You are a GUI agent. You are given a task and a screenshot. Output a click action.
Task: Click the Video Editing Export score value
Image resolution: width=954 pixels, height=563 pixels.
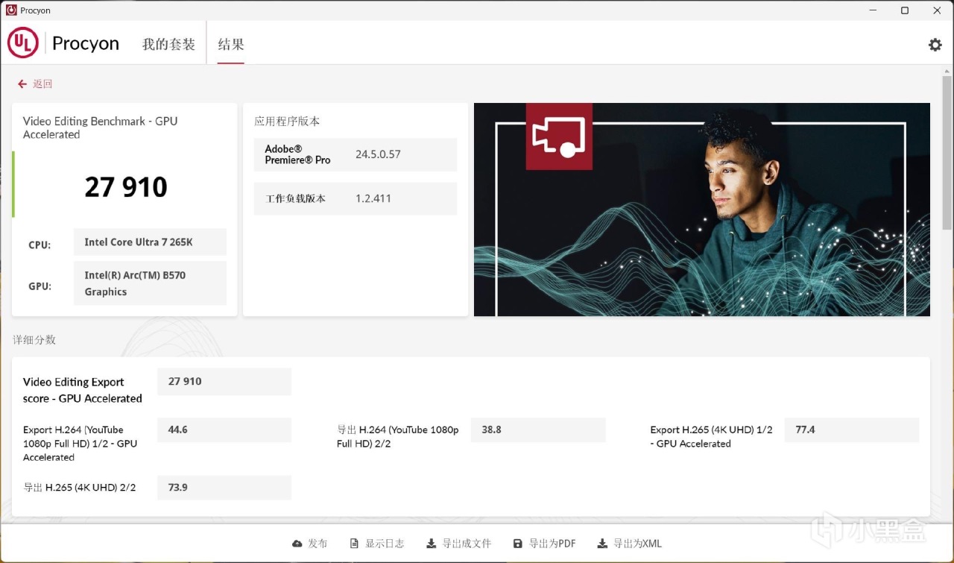point(224,381)
